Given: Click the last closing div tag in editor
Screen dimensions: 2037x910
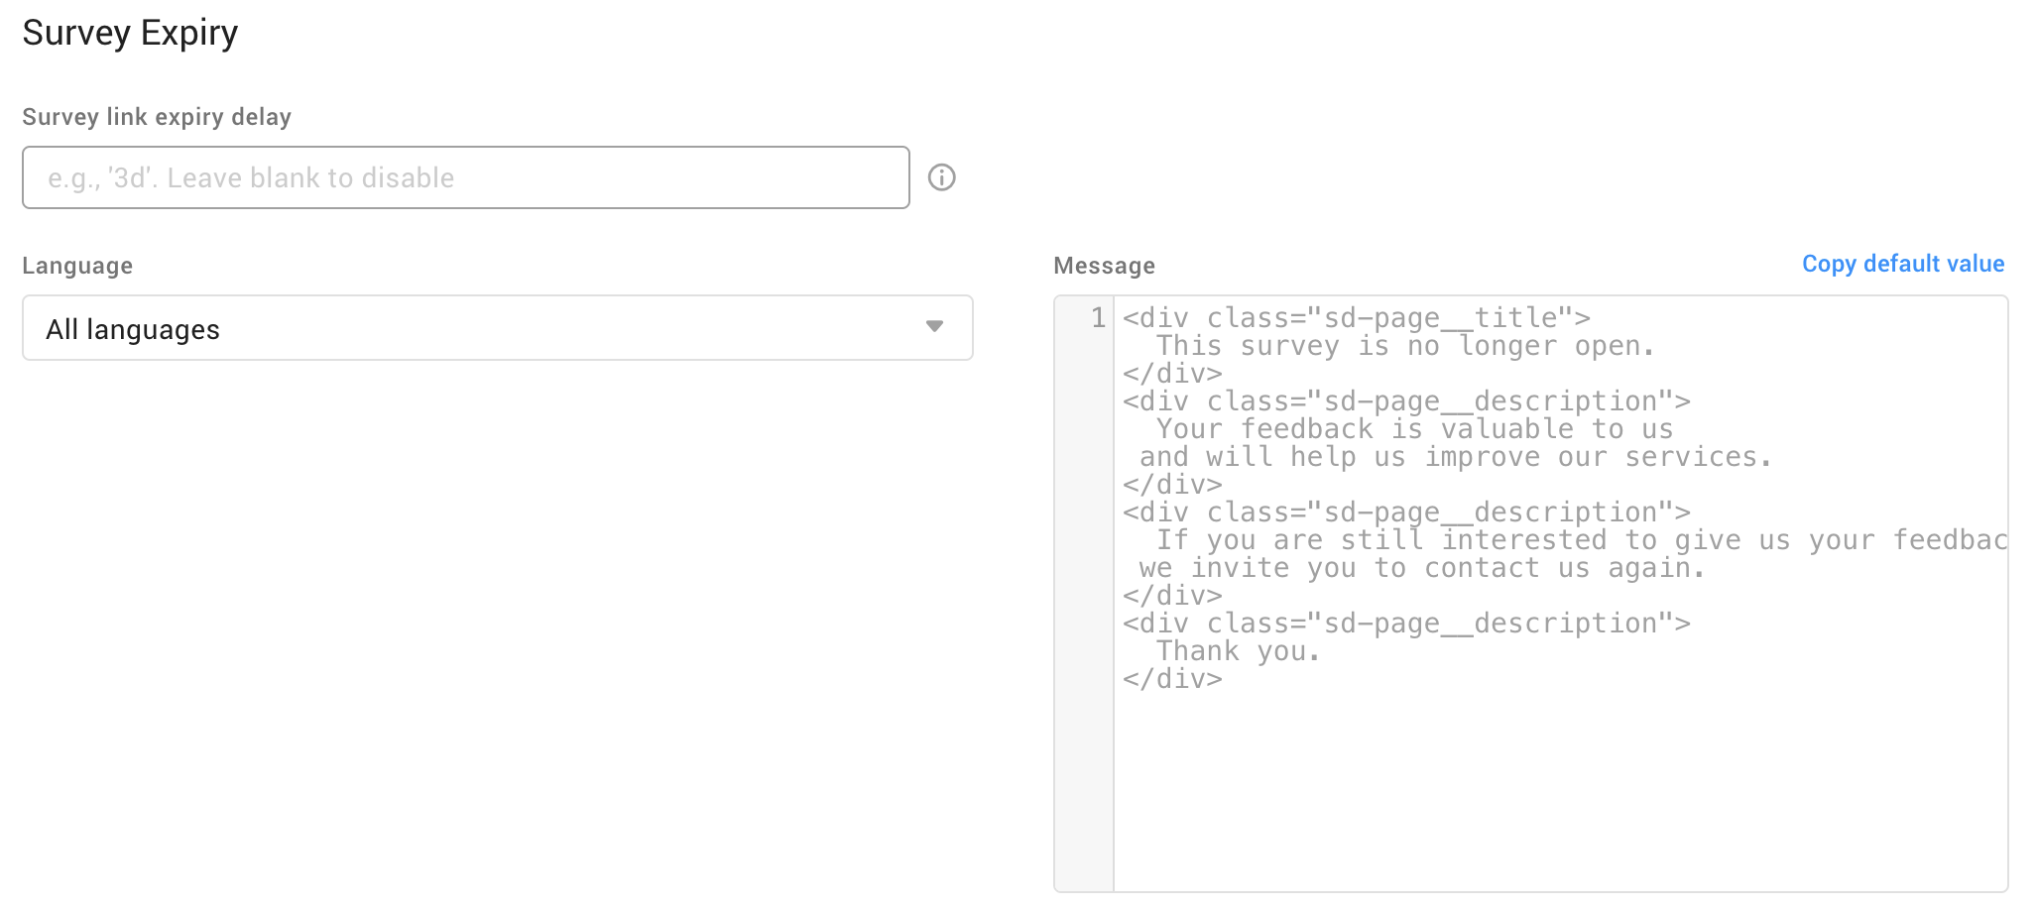Looking at the screenshot, I should (x=1172, y=679).
